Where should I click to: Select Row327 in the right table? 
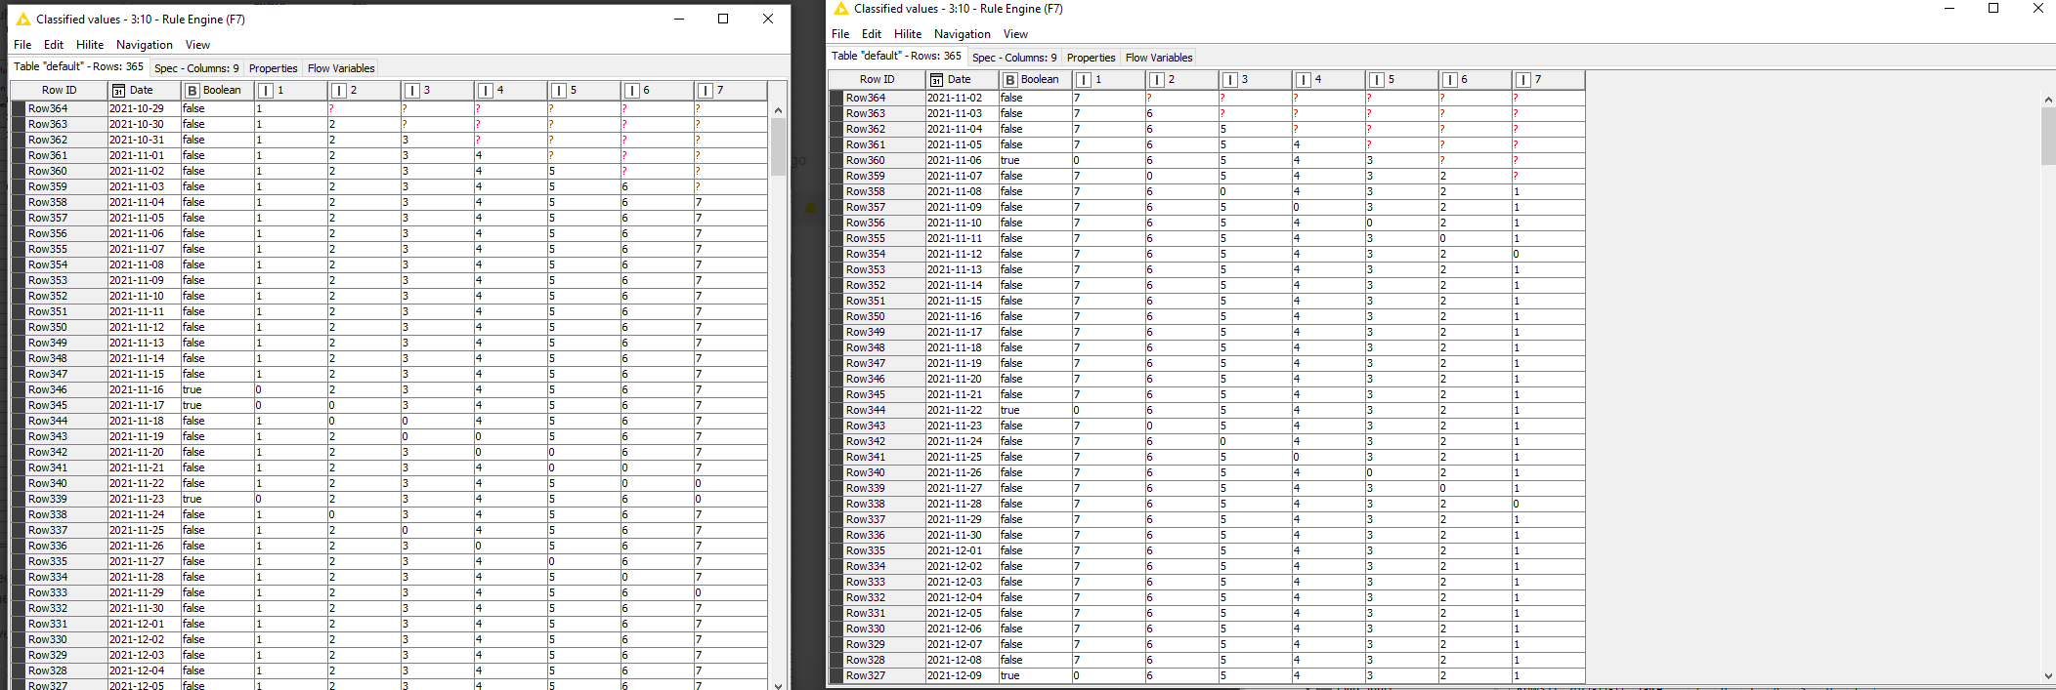pyautogui.click(x=865, y=675)
